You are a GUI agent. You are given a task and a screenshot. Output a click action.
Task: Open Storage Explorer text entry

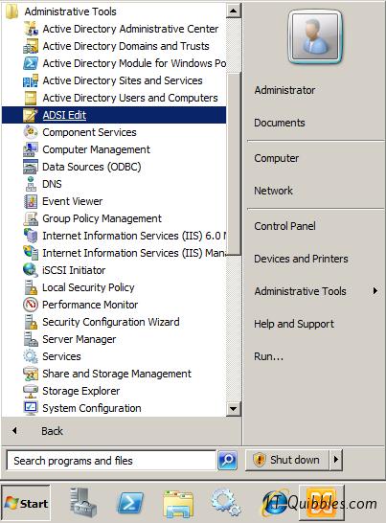[x=80, y=391]
